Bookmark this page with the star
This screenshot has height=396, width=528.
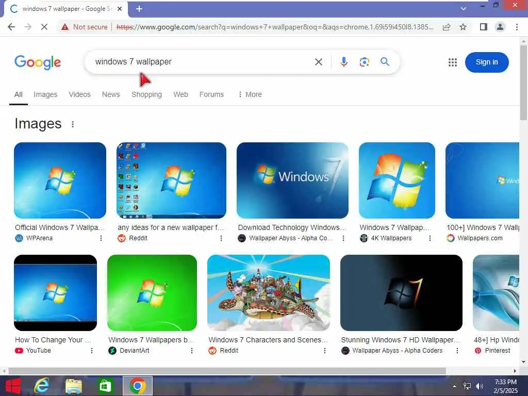(x=463, y=27)
